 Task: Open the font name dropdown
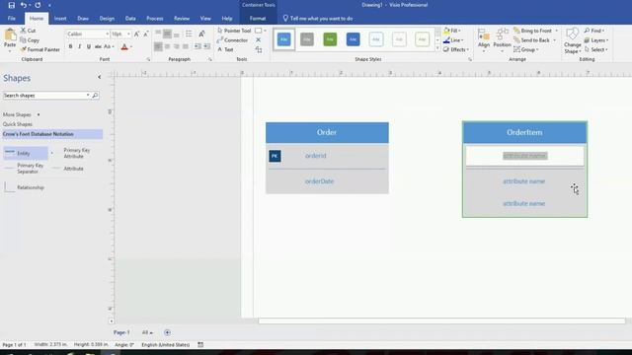108,35
